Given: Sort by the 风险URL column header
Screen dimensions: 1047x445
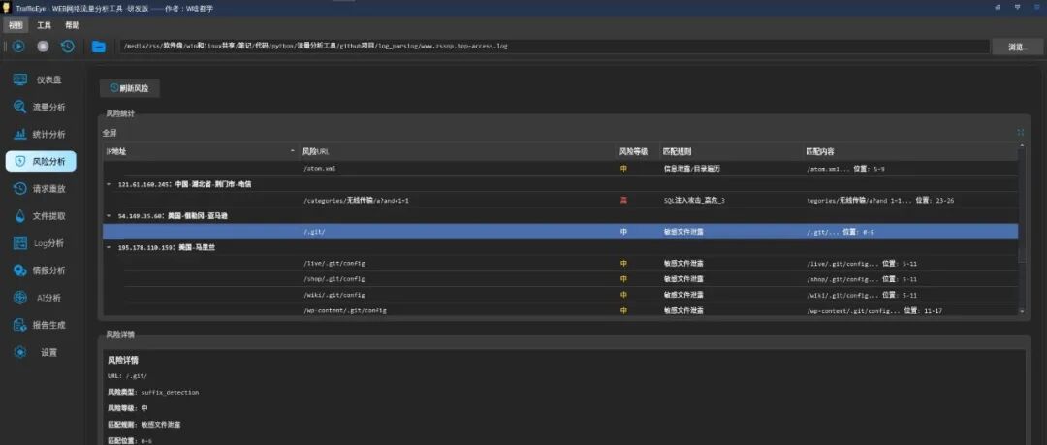Looking at the screenshot, I should 457,151.
